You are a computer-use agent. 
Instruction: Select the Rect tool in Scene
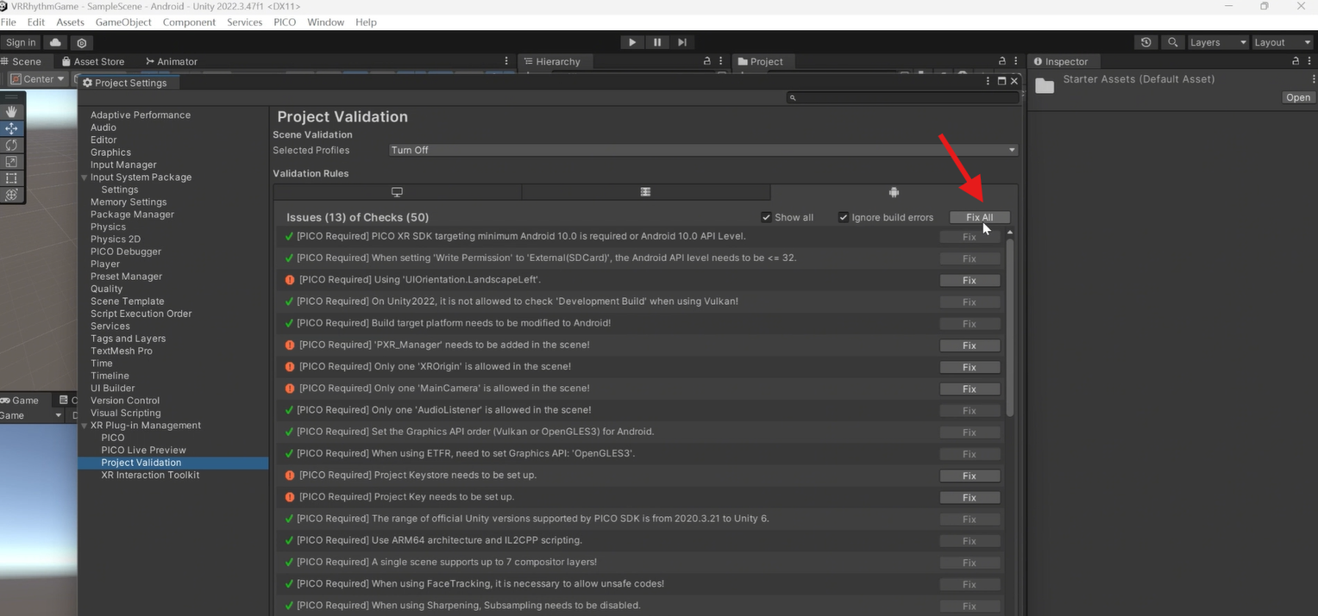pyautogui.click(x=11, y=178)
